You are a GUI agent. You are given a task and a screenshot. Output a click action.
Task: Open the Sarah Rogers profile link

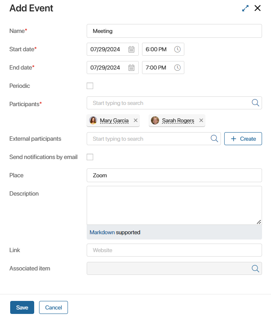tap(178, 120)
